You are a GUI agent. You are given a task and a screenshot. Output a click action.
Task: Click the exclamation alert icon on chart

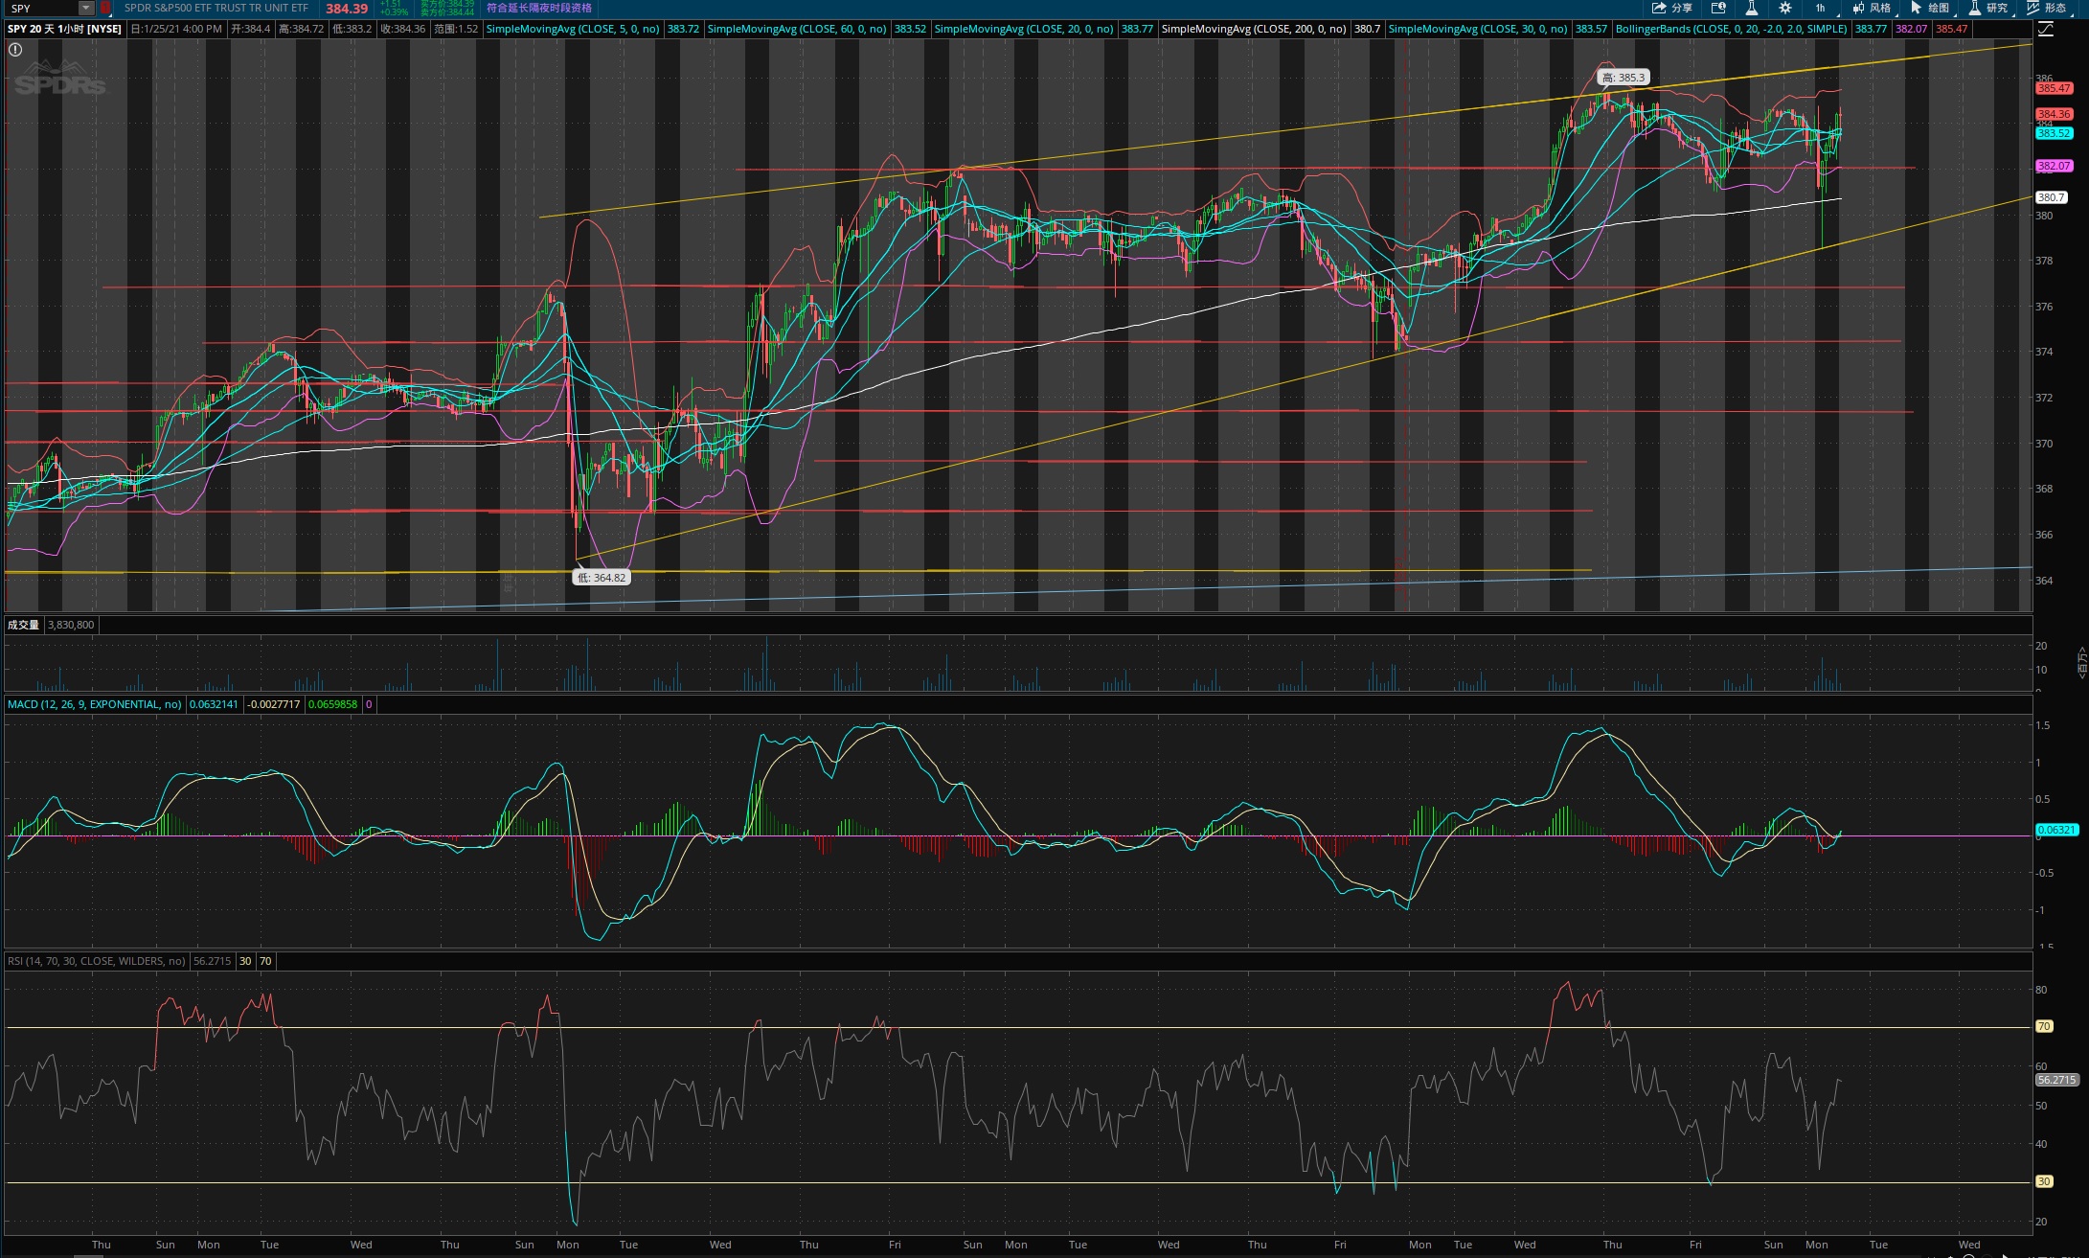point(15,50)
